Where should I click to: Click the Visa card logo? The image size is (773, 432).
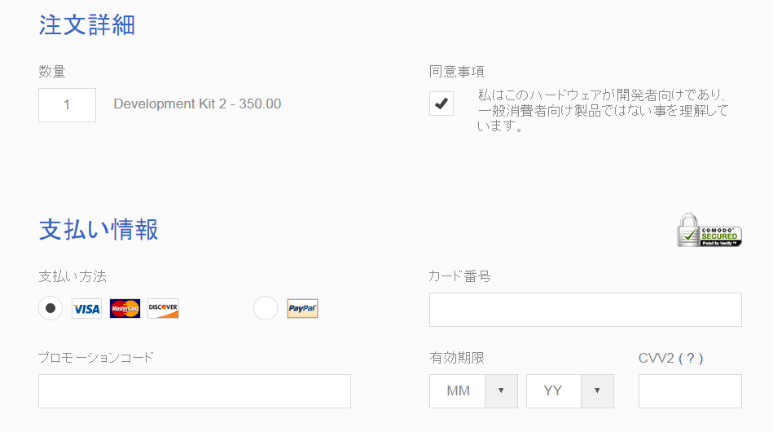87,309
